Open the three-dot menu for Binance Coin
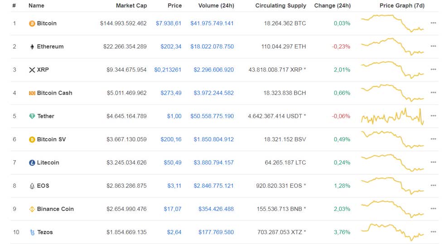This screenshot has height=244, width=444. tap(433, 209)
